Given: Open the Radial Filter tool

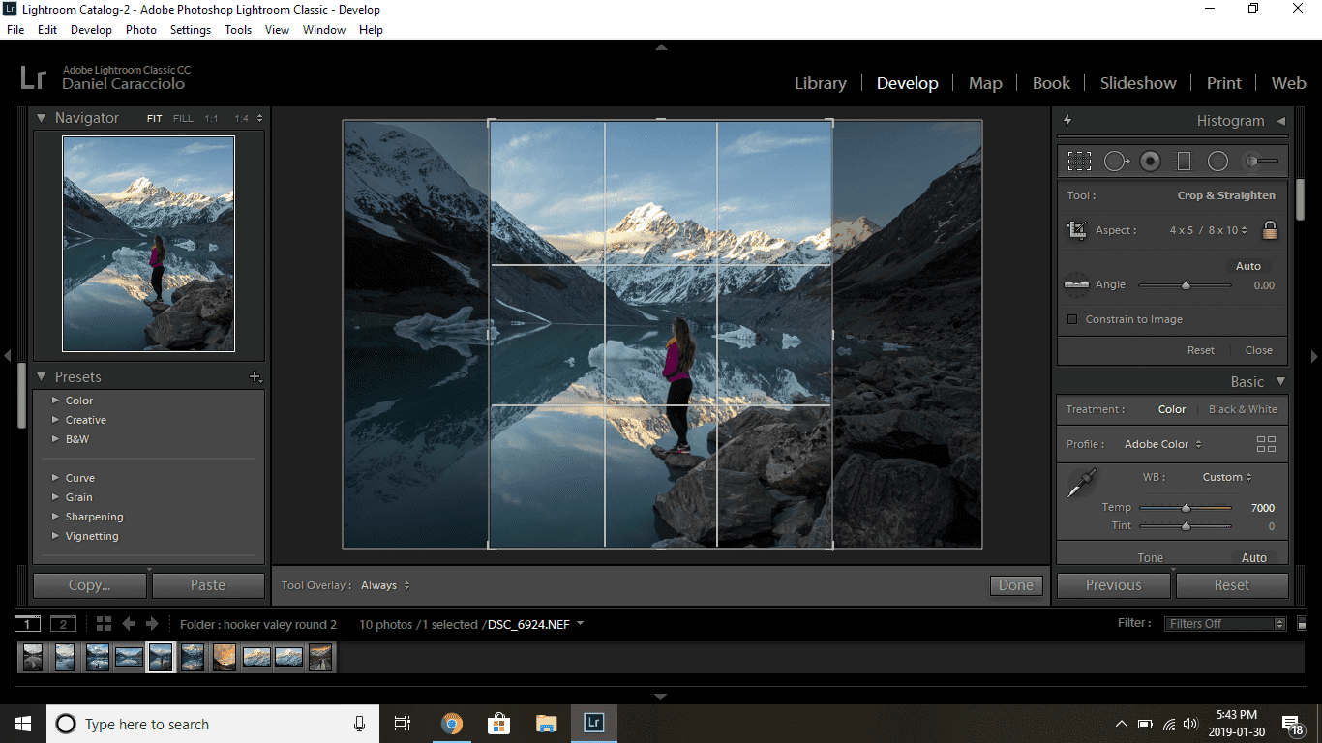Looking at the screenshot, I should coord(1217,161).
